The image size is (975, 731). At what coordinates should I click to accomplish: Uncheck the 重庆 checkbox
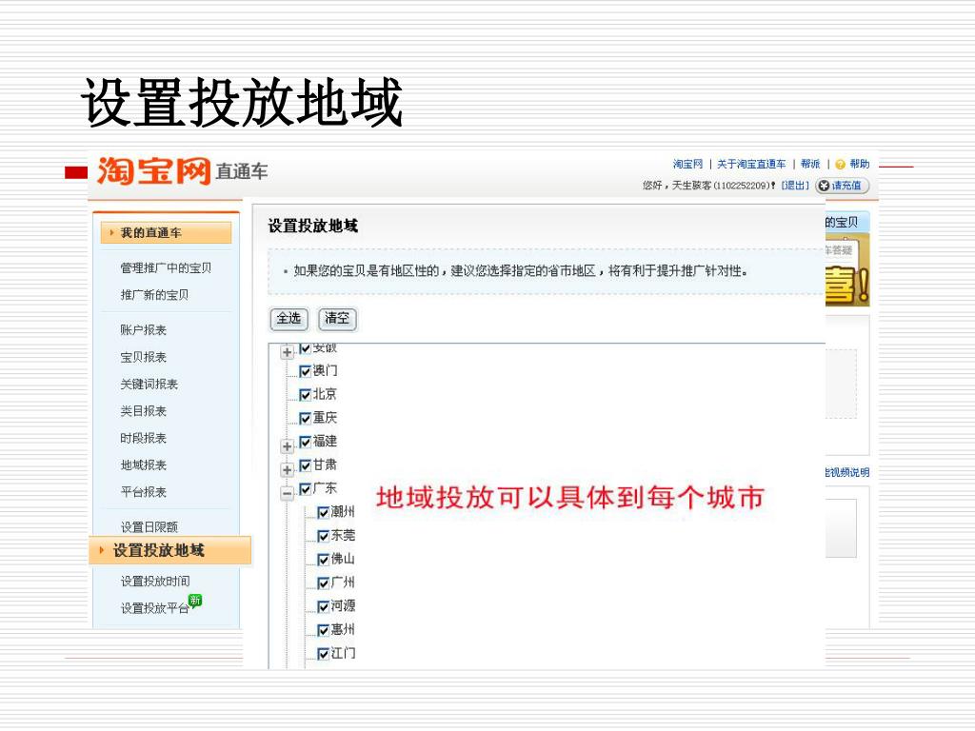(305, 419)
